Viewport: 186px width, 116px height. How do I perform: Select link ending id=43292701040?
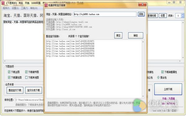coord(70,46)
